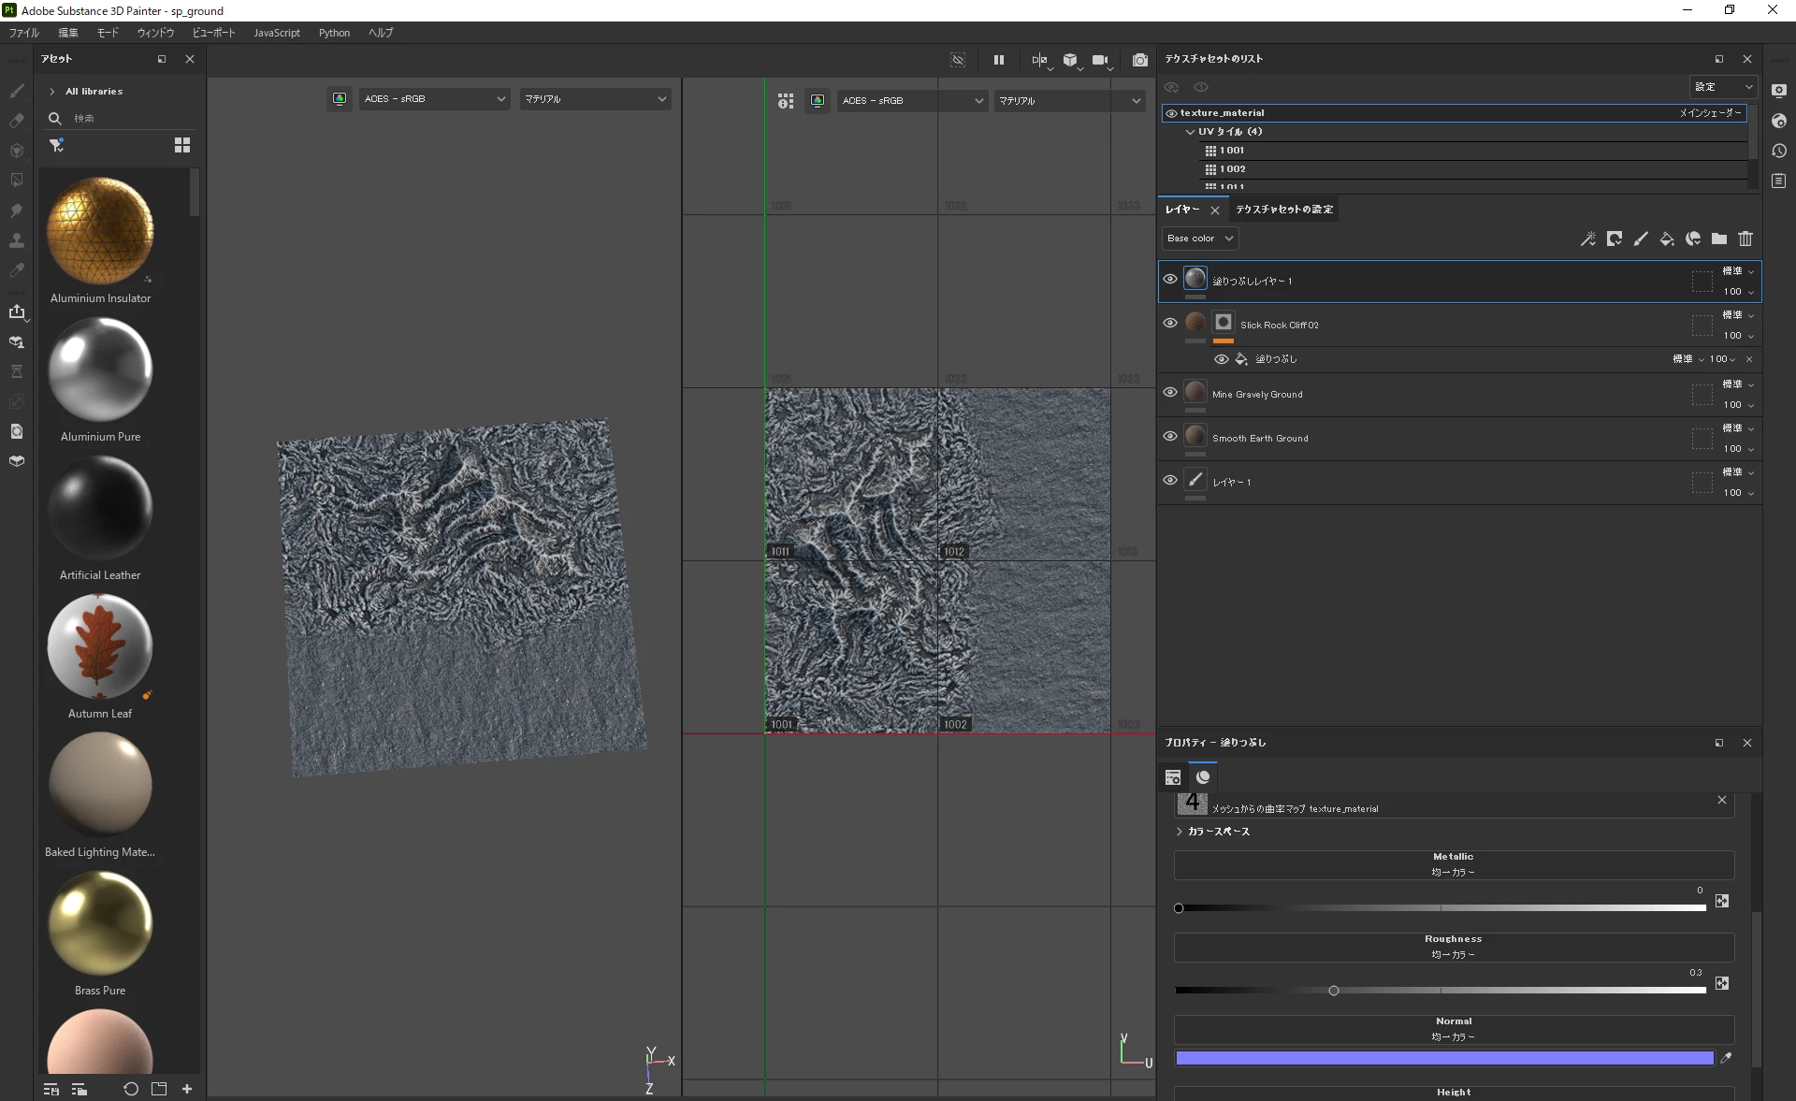Open the asset filter icon
Image resolution: width=1796 pixels, height=1101 pixels.
(x=56, y=145)
